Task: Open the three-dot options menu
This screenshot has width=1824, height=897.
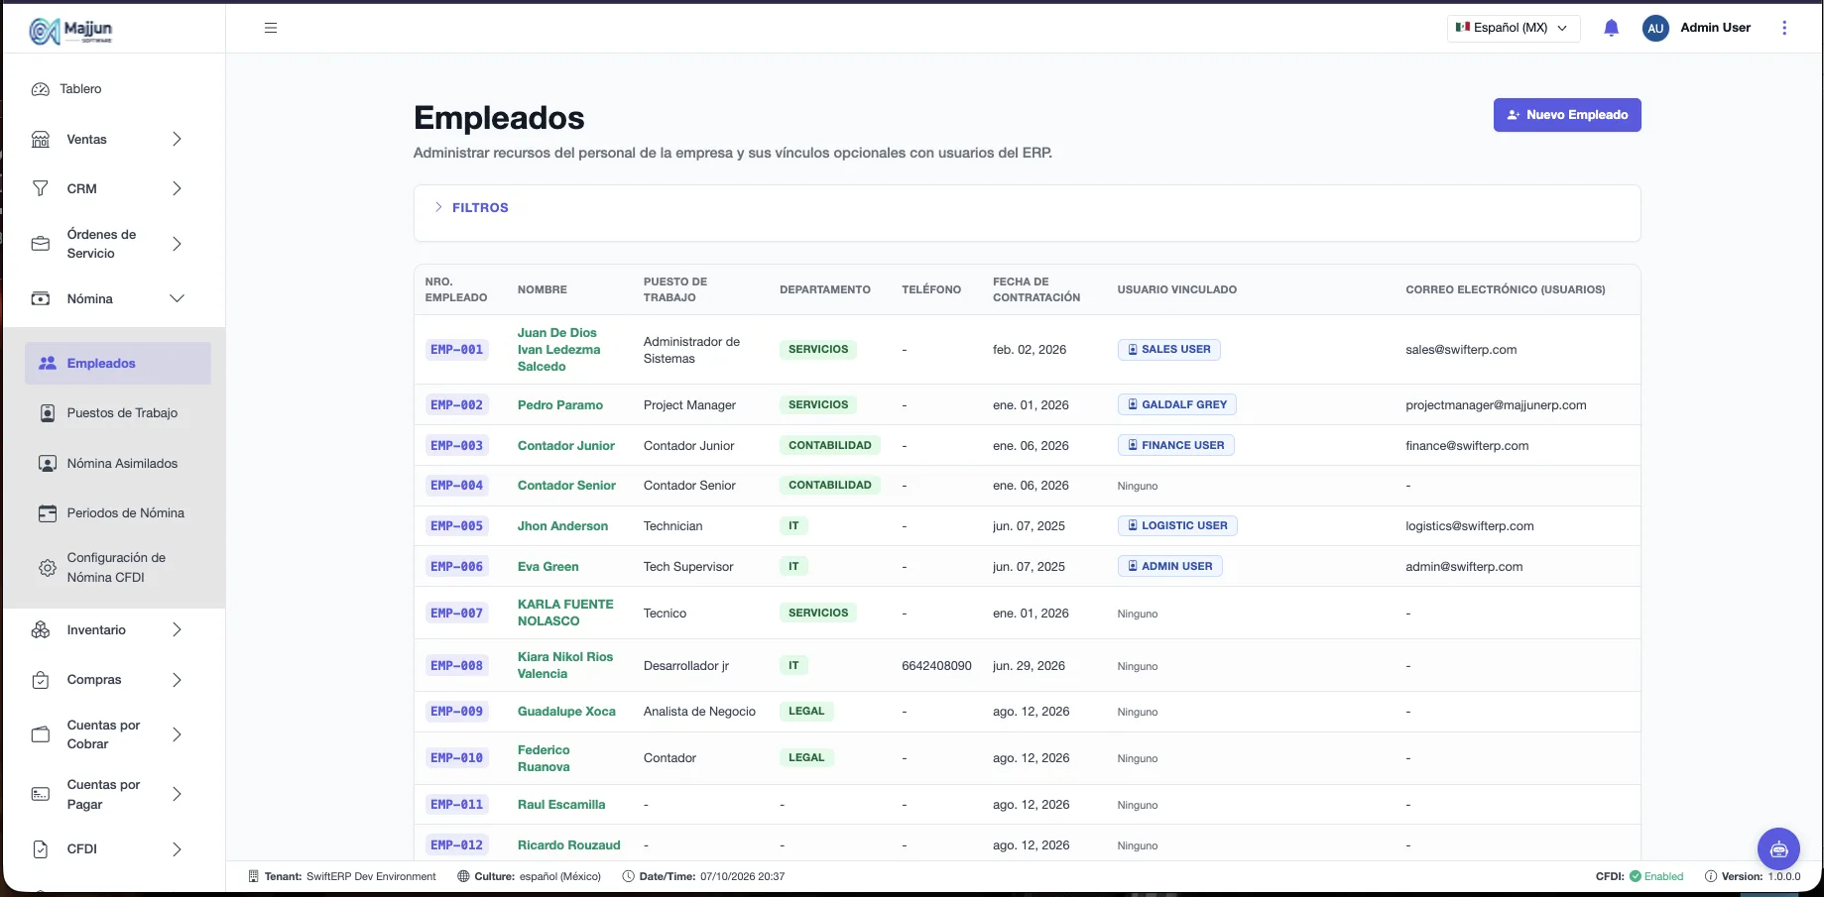Action: click(1784, 28)
